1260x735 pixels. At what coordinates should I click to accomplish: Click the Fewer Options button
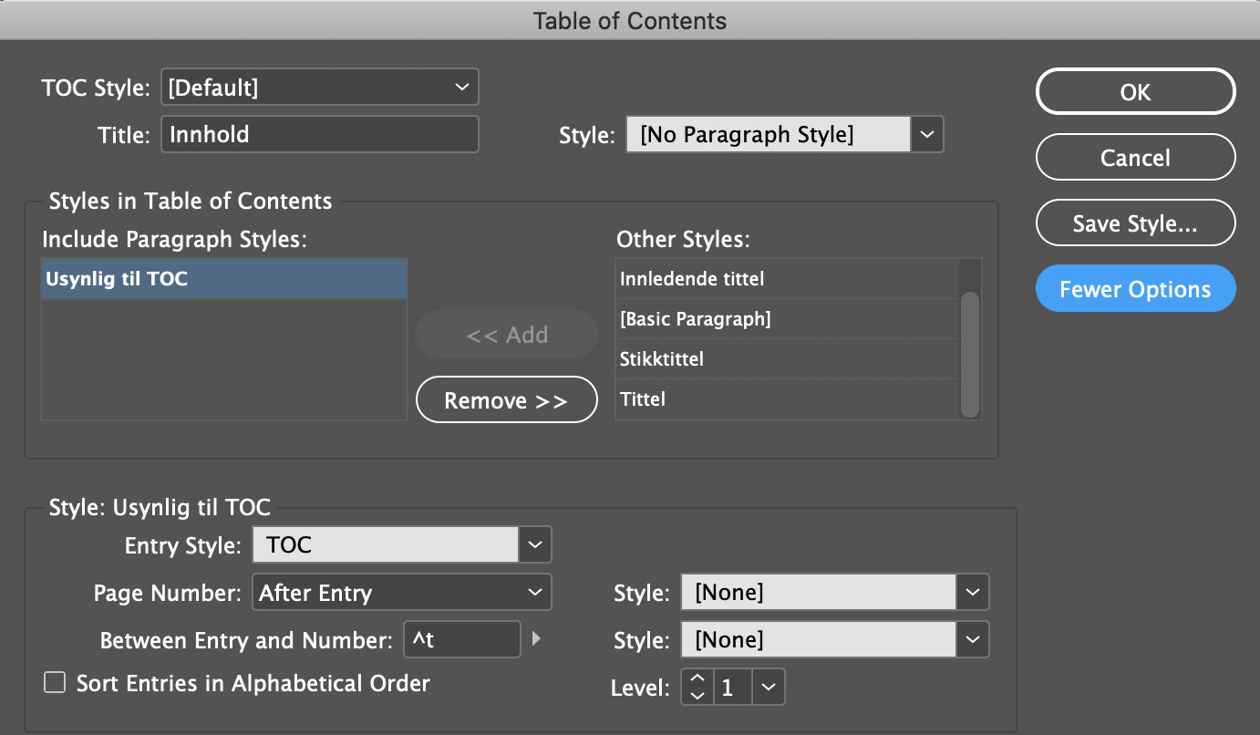tap(1135, 289)
